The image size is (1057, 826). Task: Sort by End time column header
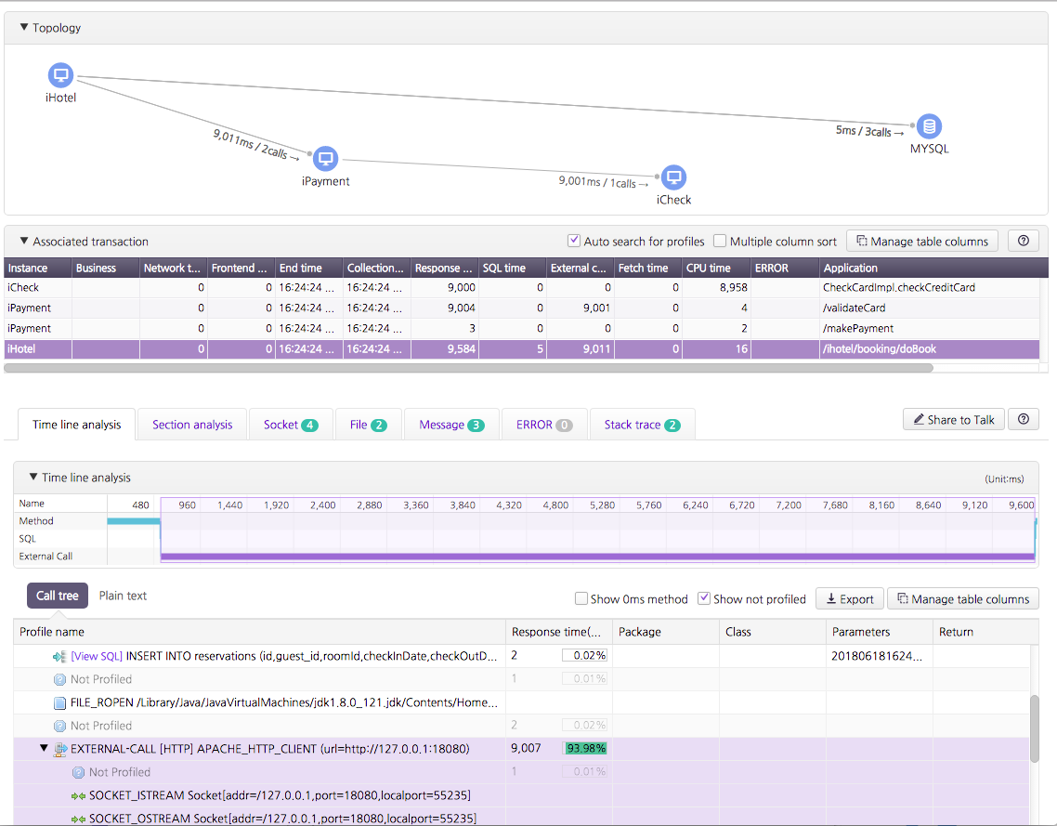[308, 268]
